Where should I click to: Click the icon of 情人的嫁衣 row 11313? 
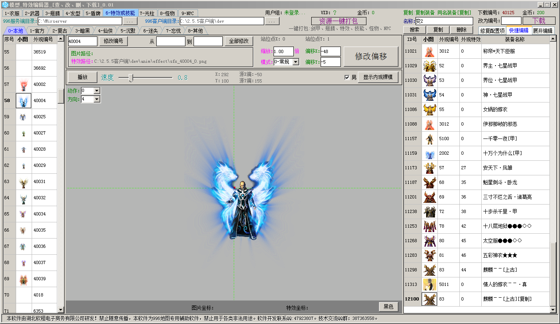click(x=429, y=284)
